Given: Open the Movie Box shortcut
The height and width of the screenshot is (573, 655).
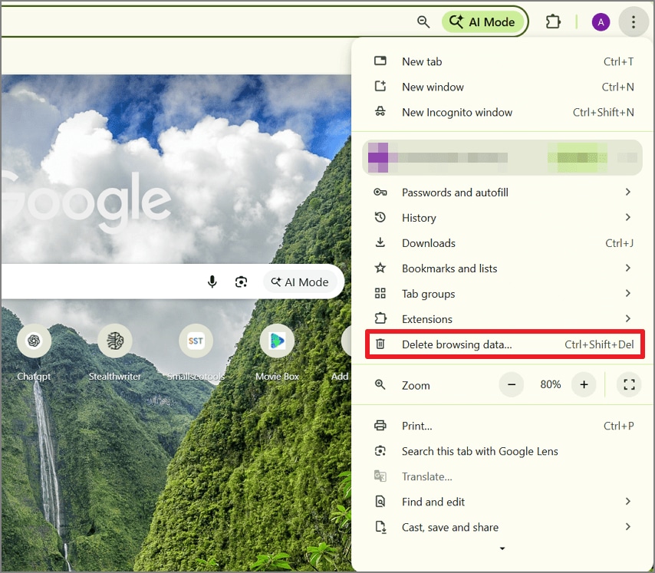Looking at the screenshot, I should 277,353.
